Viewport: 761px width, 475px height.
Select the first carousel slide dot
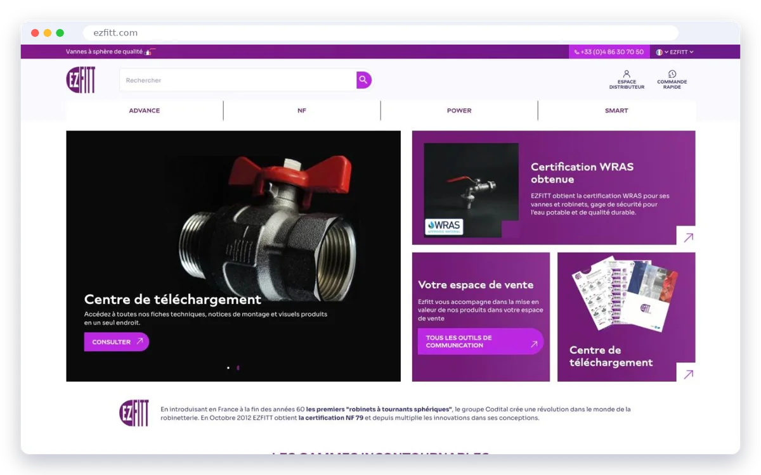[x=228, y=367]
